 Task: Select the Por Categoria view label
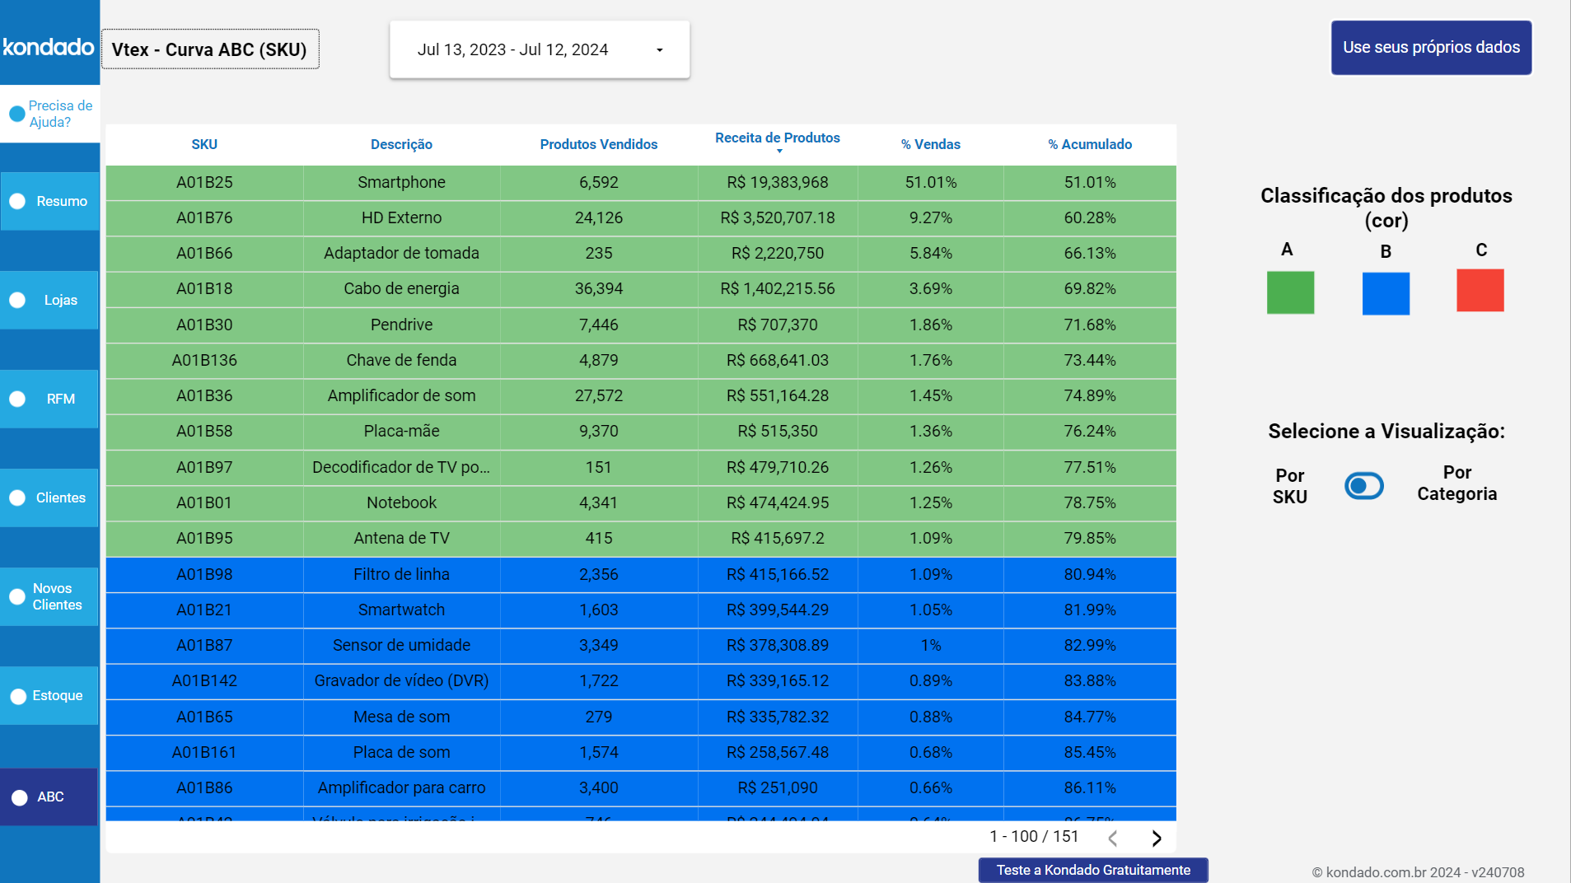pyautogui.click(x=1456, y=484)
